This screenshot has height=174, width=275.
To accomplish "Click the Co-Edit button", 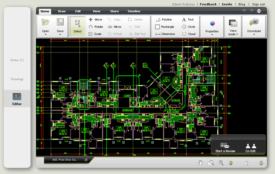I will point(250,148).
